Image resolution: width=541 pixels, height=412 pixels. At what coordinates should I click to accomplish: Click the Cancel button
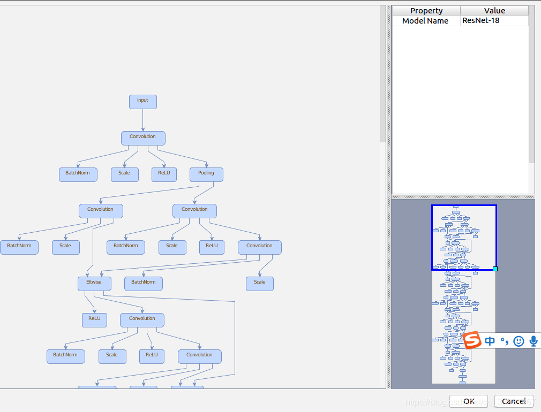pos(514,401)
